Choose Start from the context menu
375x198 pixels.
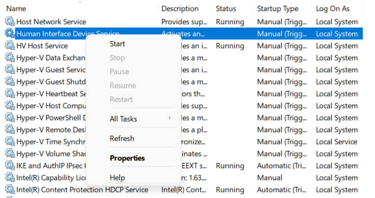point(117,44)
